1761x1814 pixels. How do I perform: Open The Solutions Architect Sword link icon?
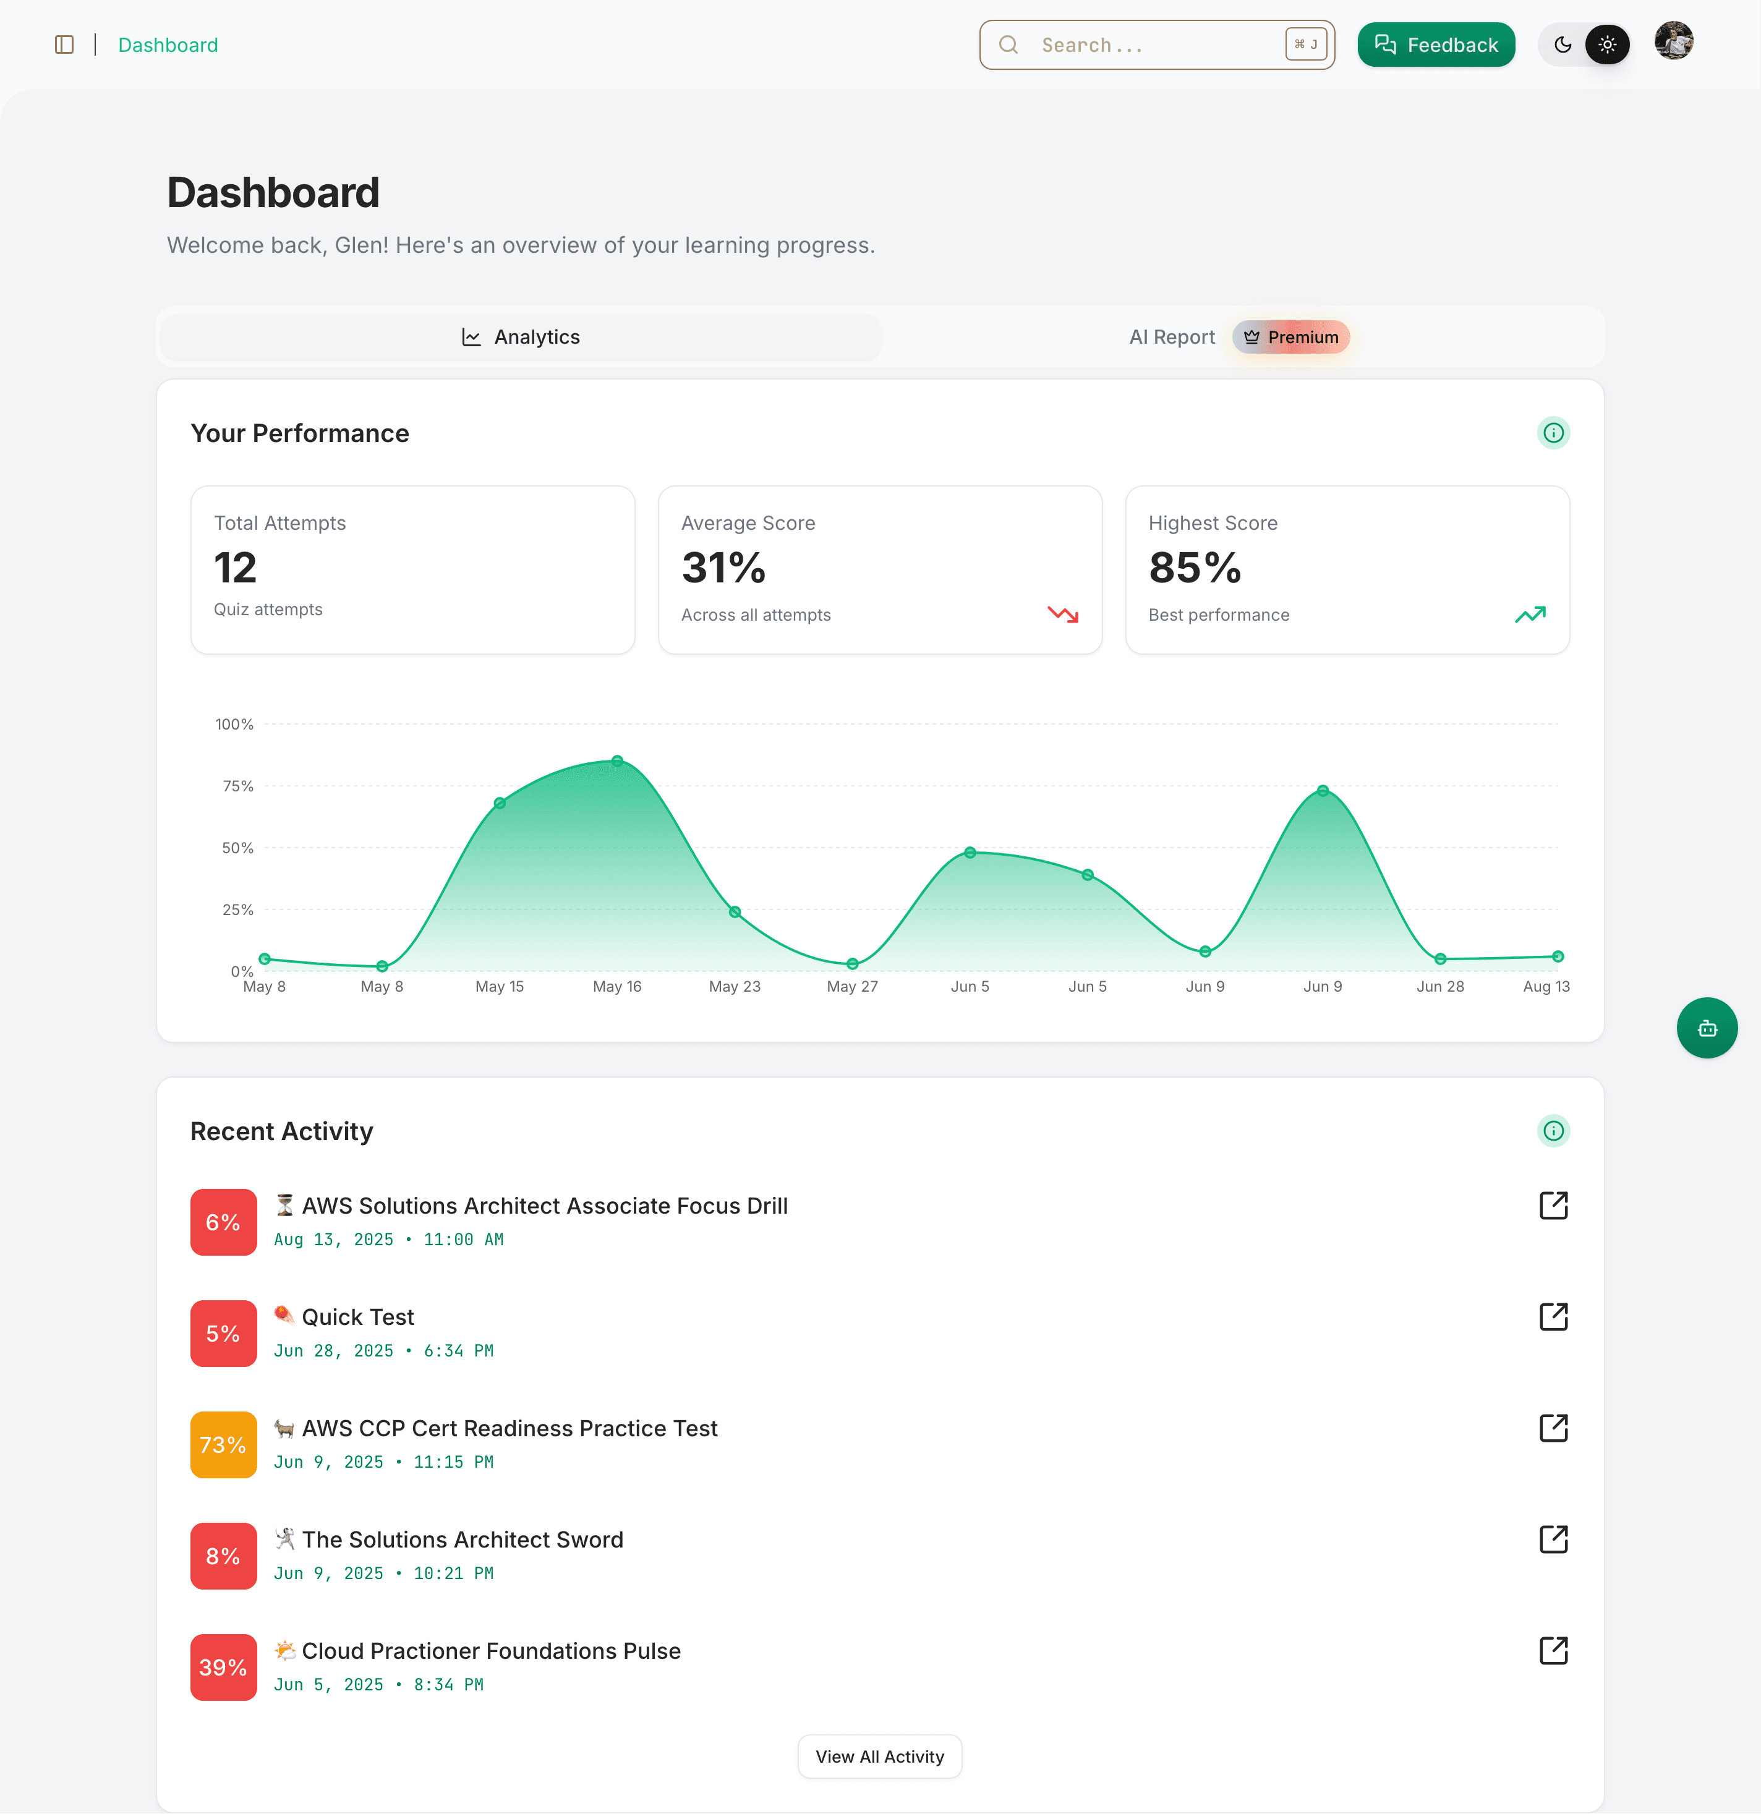pos(1553,1539)
